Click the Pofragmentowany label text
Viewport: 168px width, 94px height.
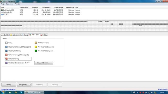click(14, 59)
